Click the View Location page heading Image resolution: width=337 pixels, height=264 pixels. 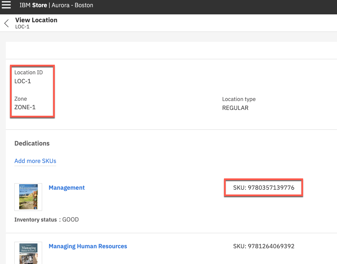point(36,20)
